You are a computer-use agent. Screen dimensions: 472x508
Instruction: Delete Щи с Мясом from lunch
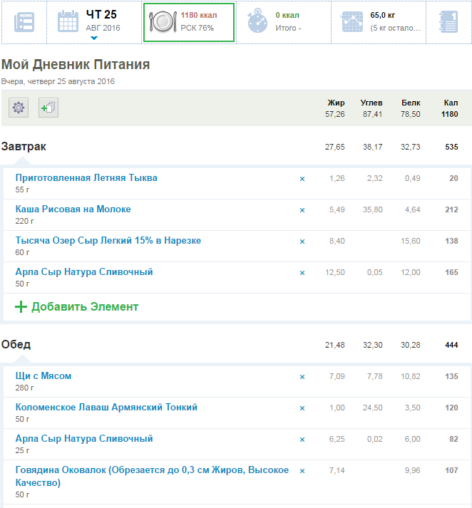302,377
